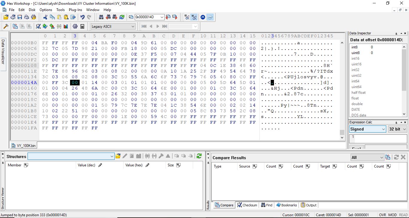Screen dimensions: 409x218
Task: Select the DOS date row in Data Inspector
Action: point(376,115)
